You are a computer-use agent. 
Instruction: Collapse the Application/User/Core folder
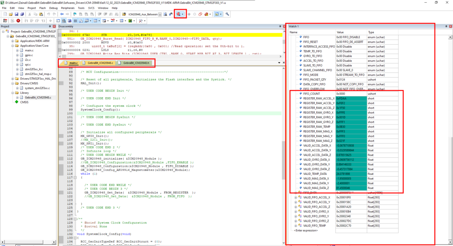13,45
